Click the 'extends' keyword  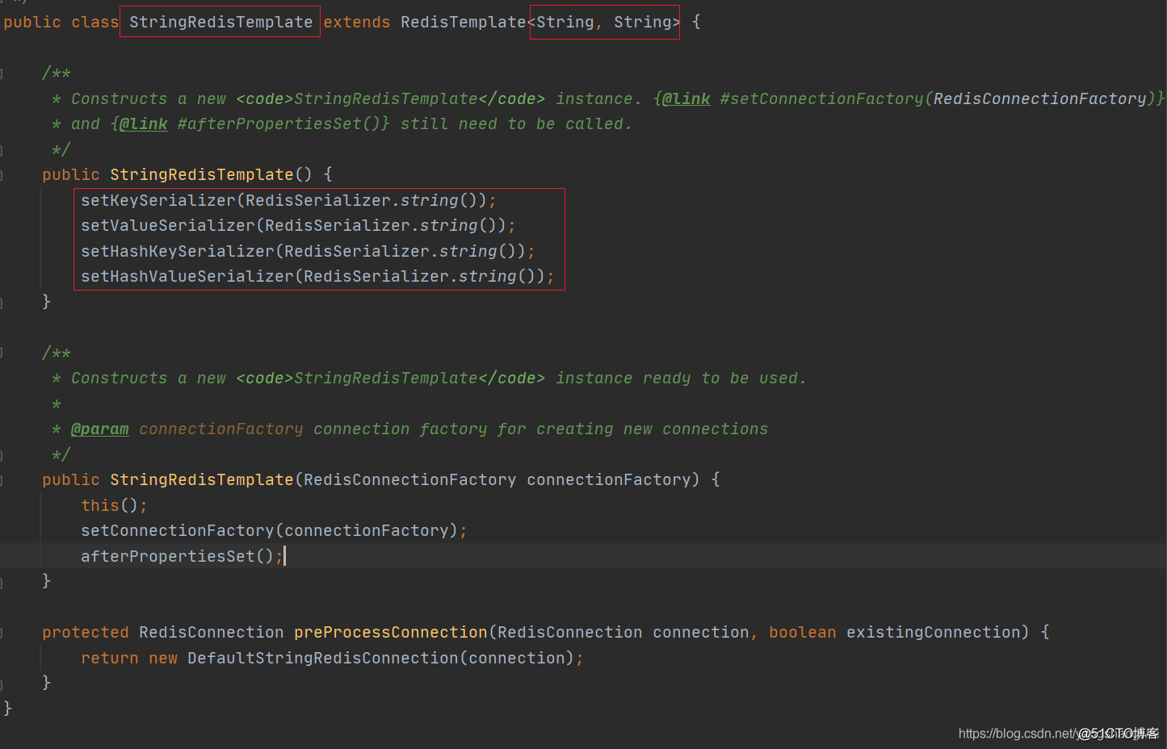point(357,22)
